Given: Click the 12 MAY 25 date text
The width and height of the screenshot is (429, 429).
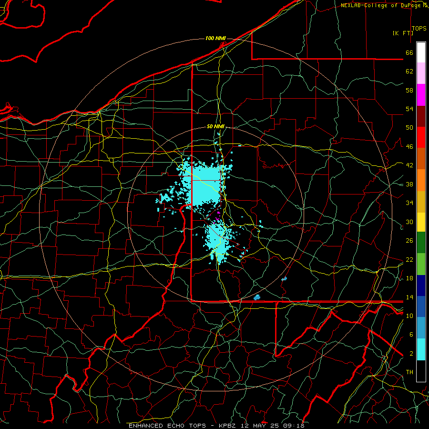Looking at the screenshot, I should (261, 426).
